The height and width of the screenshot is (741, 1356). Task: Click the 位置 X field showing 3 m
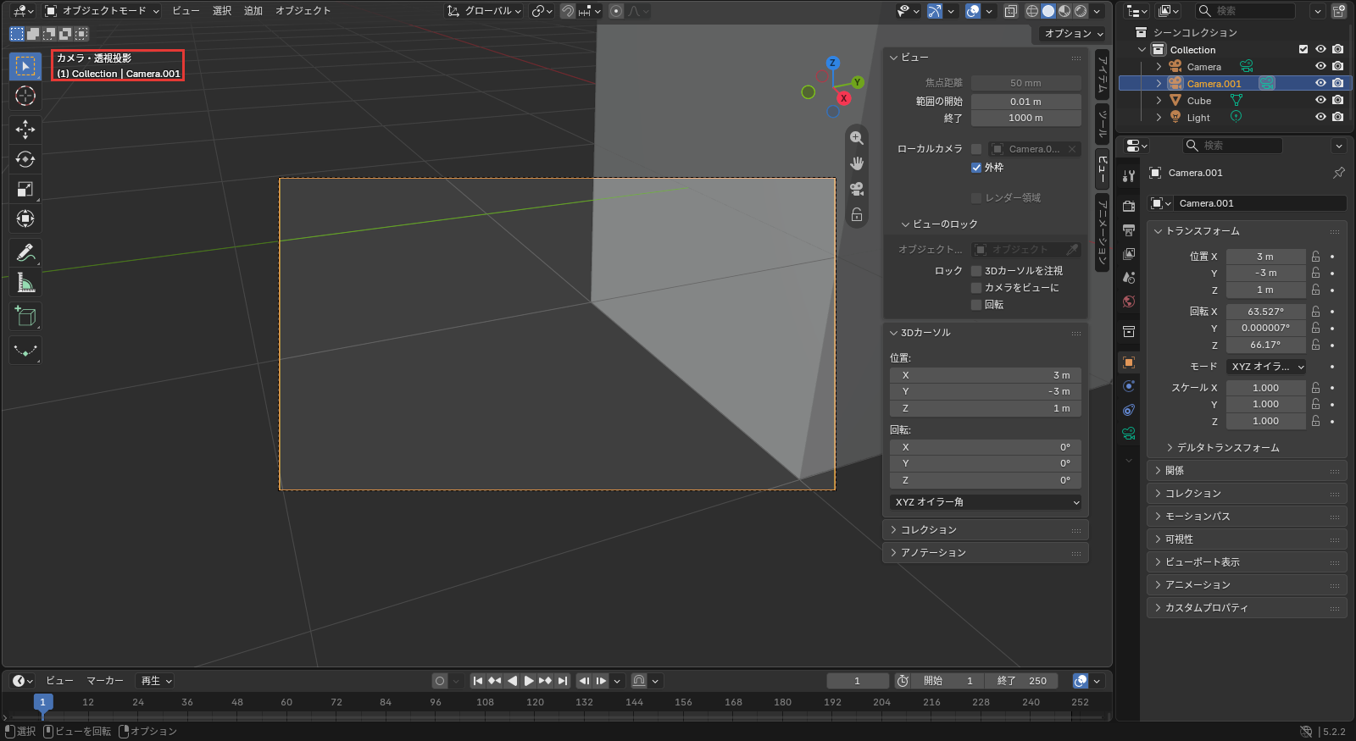click(x=1265, y=257)
